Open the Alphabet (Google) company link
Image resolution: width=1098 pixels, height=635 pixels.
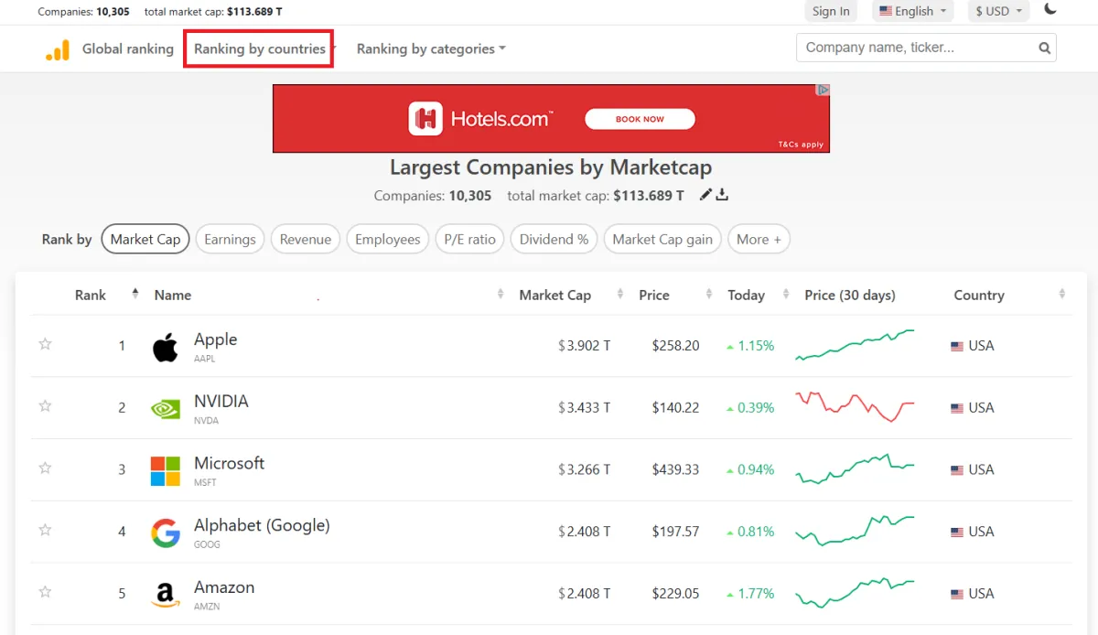(x=262, y=525)
